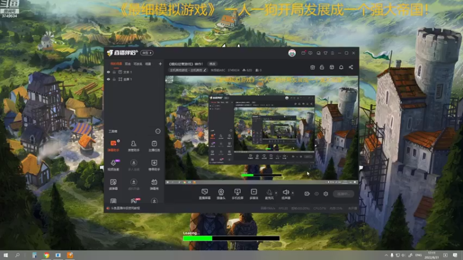This screenshot has height=260, width=463.
Task: Open the 弹幕助手 orange tool
Action: click(113, 146)
